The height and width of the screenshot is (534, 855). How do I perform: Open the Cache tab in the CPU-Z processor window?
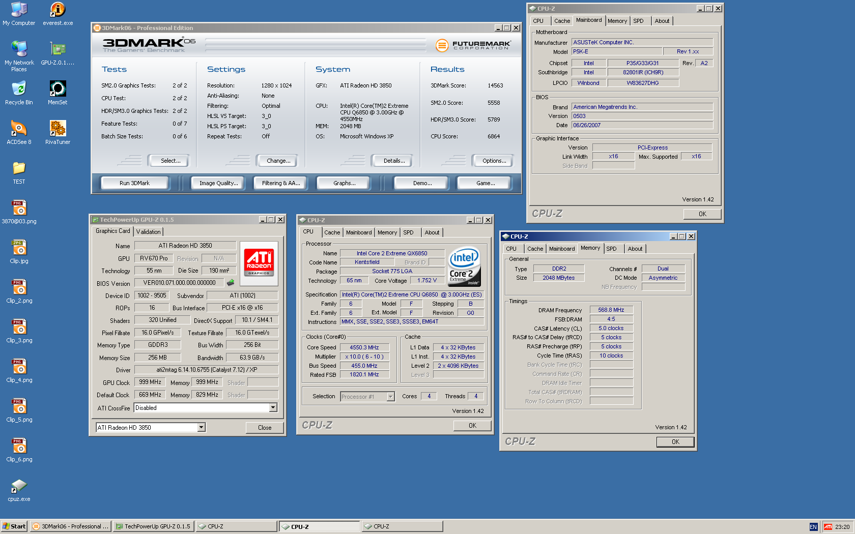point(332,232)
